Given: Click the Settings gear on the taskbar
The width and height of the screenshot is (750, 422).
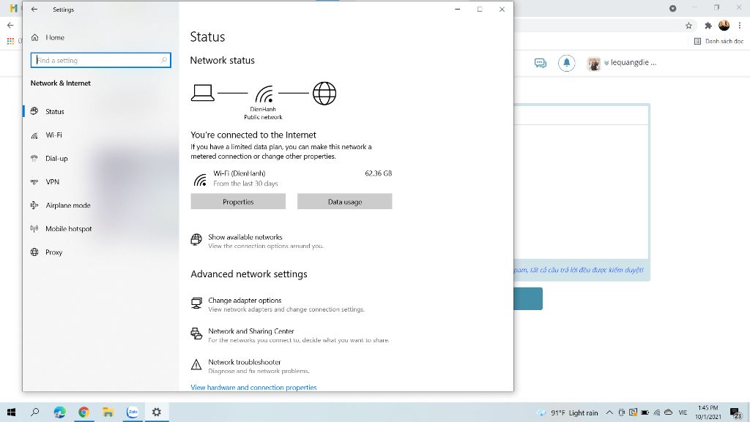Looking at the screenshot, I should pos(157,412).
